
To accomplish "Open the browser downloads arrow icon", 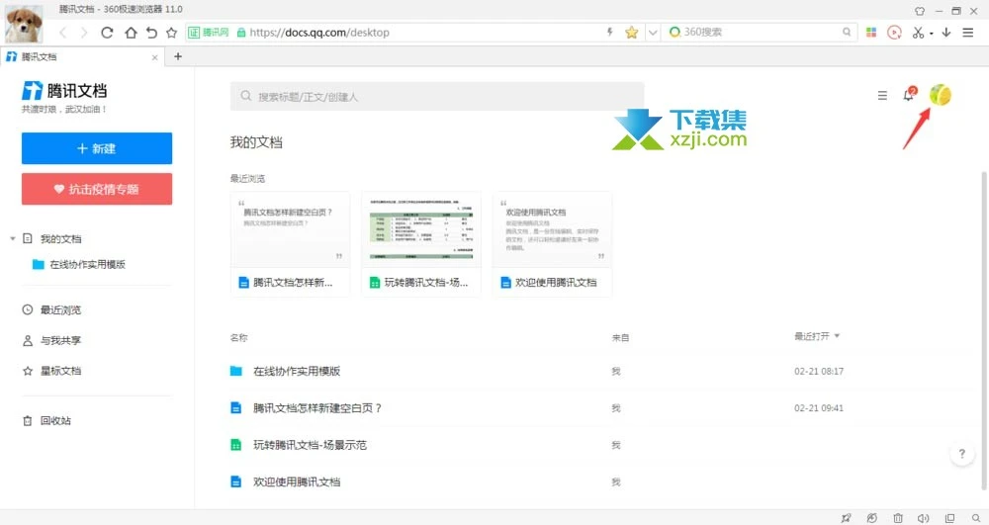I will (x=946, y=33).
